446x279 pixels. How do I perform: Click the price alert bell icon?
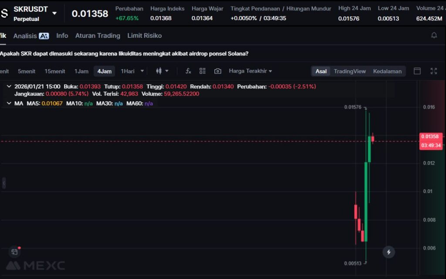coord(434,36)
